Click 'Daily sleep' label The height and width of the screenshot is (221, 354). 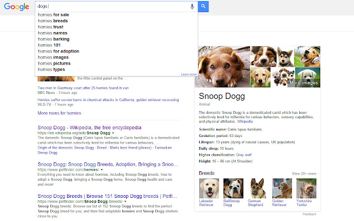[x=209, y=149]
